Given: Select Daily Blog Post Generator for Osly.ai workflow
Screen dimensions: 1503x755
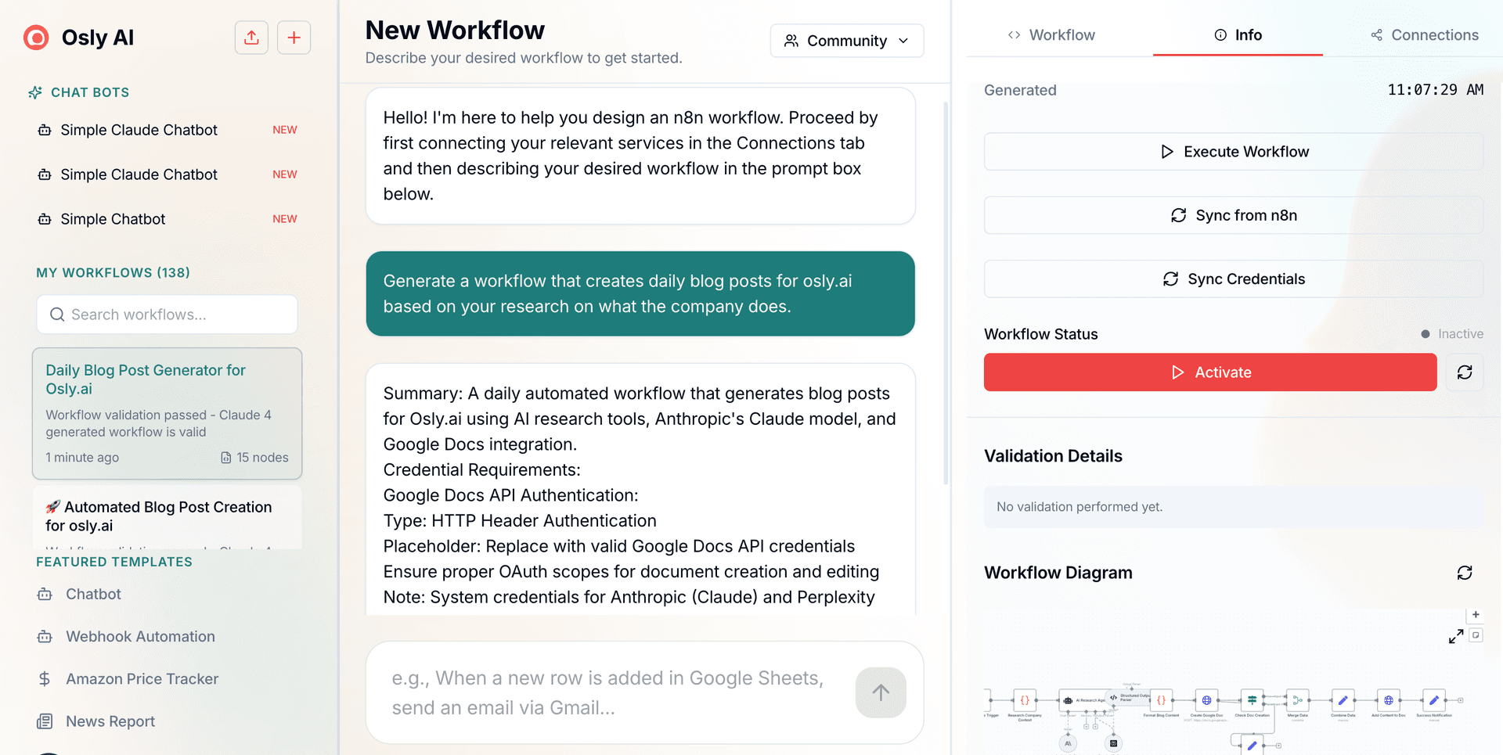Looking at the screenshot, I should coord(167,413).
